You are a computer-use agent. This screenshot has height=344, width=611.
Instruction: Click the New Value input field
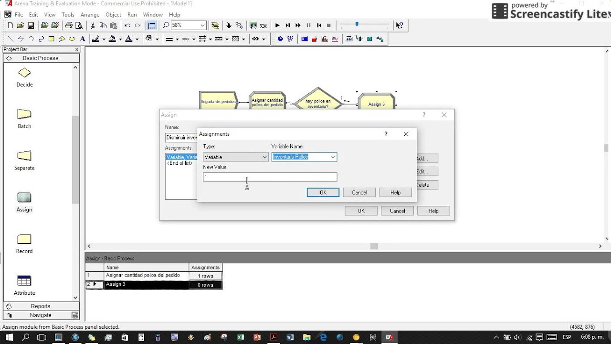(x=270, y=177)
